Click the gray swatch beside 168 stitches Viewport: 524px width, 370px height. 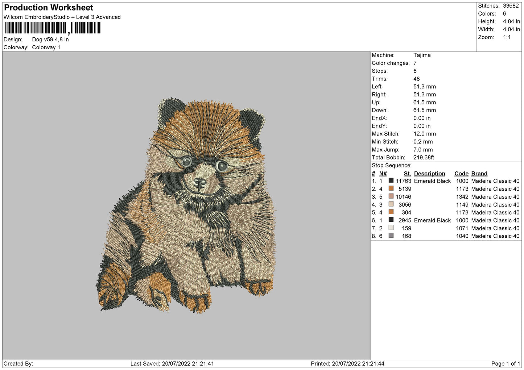(x=391, y=236)
